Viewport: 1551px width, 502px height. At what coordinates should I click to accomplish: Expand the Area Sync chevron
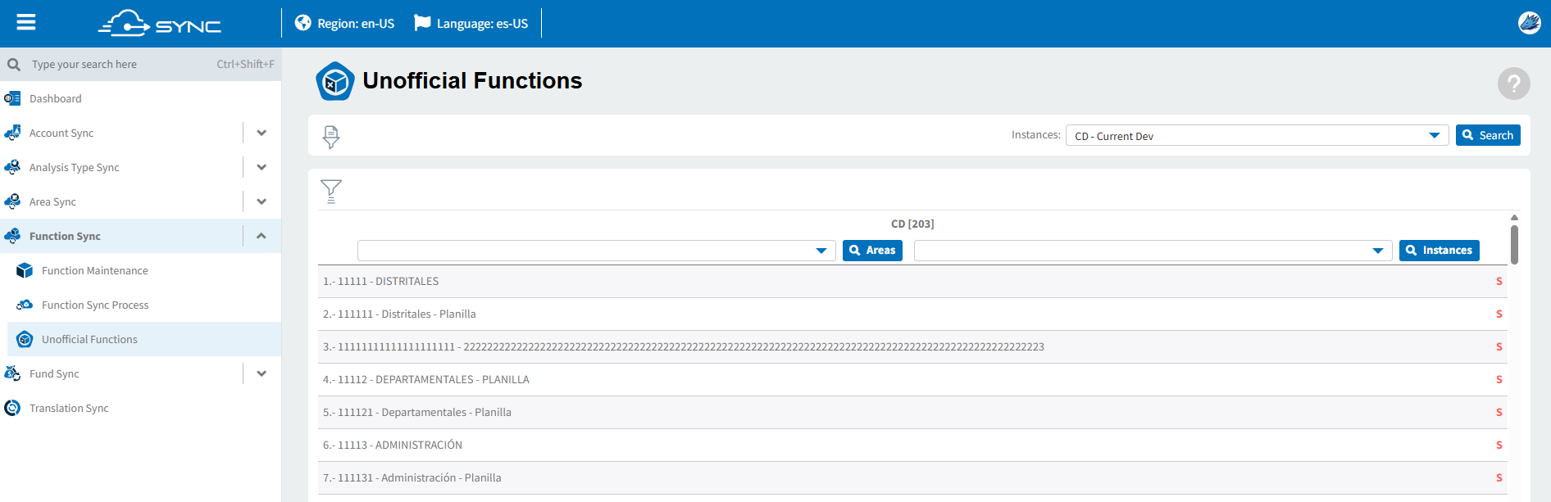262,201
